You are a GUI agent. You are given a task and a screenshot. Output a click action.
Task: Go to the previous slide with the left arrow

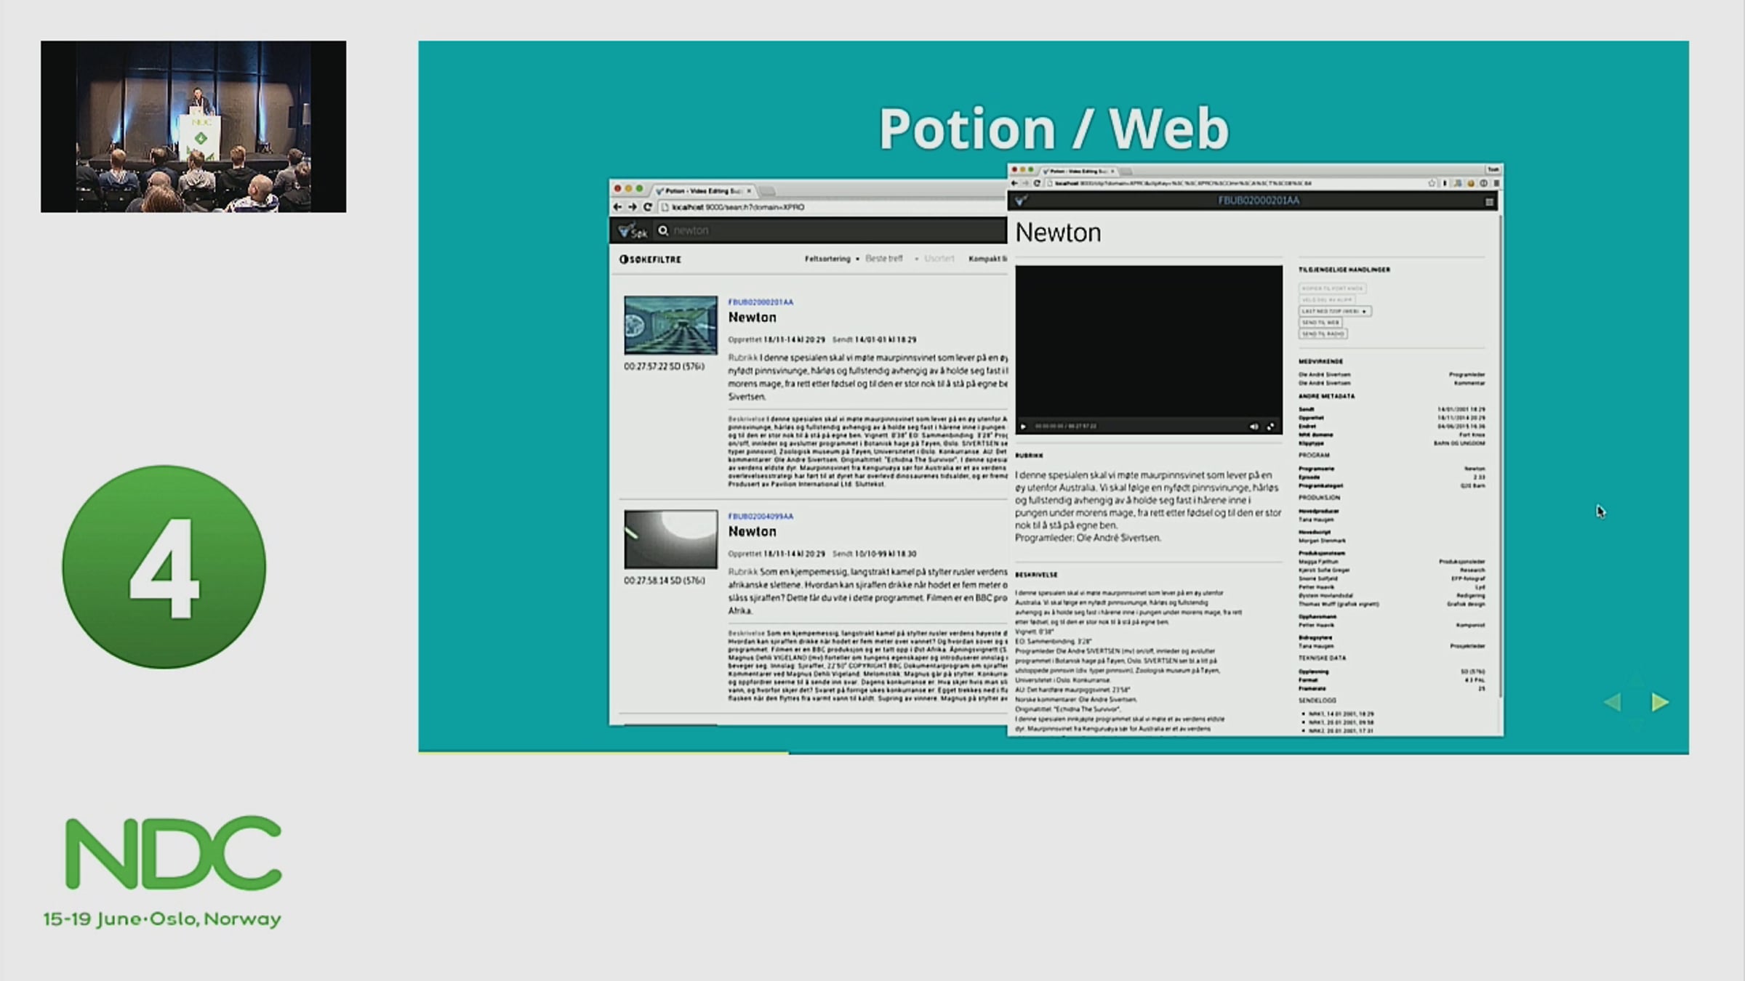click(x=1613, y=702)
